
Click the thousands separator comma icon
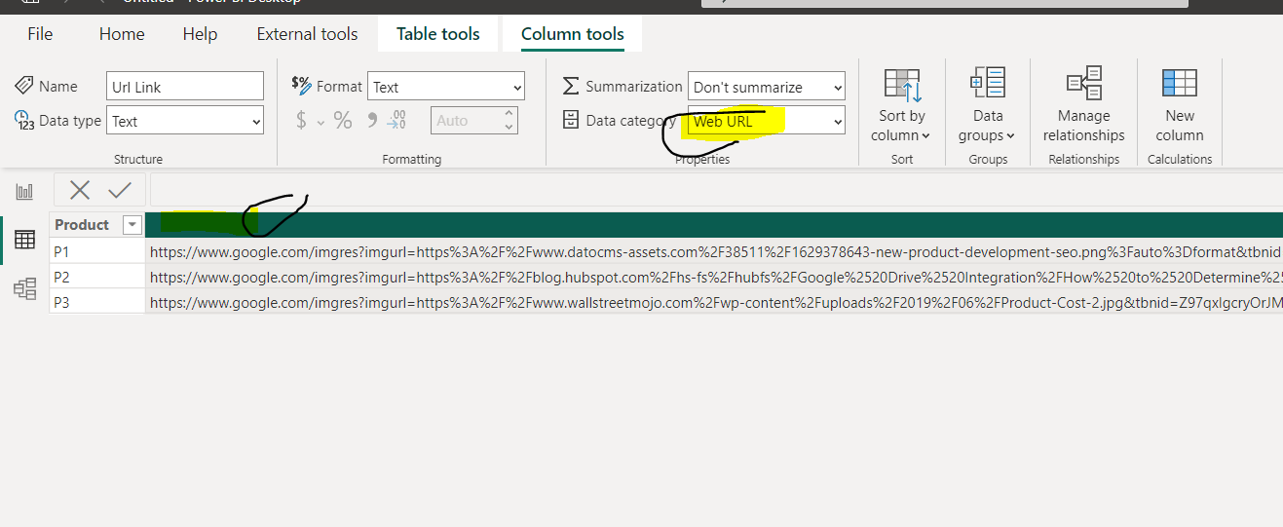[x=372, y=121]
